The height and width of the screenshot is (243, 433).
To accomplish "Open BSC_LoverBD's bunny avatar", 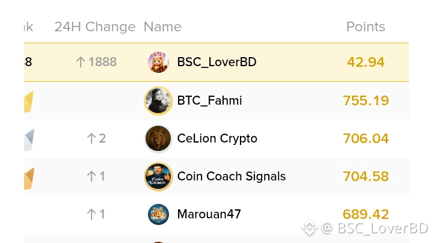I will click(x=158, y=62).
